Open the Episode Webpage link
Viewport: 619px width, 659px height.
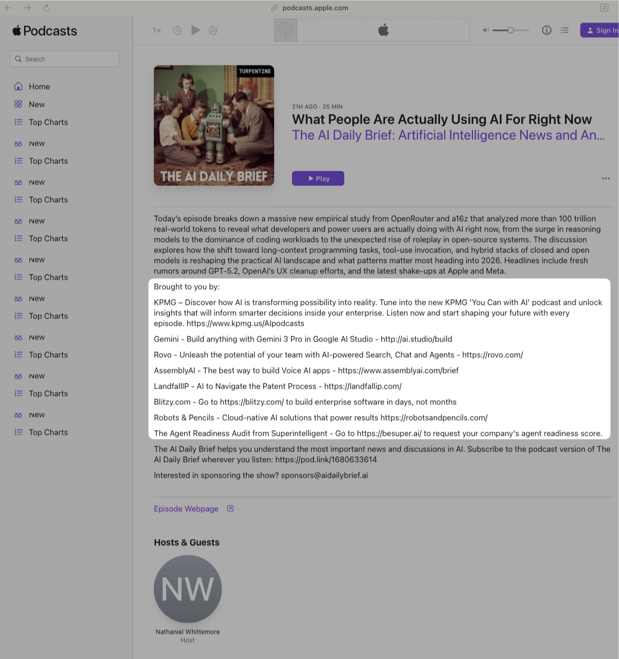tap(186, 509)
